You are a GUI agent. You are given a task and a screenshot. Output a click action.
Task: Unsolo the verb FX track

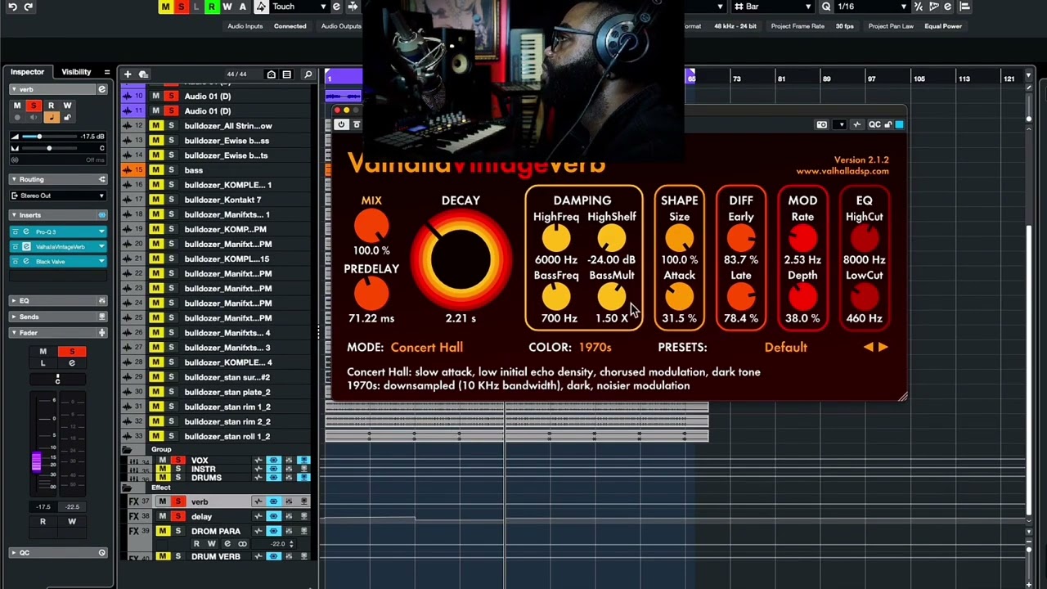point(177,501)
